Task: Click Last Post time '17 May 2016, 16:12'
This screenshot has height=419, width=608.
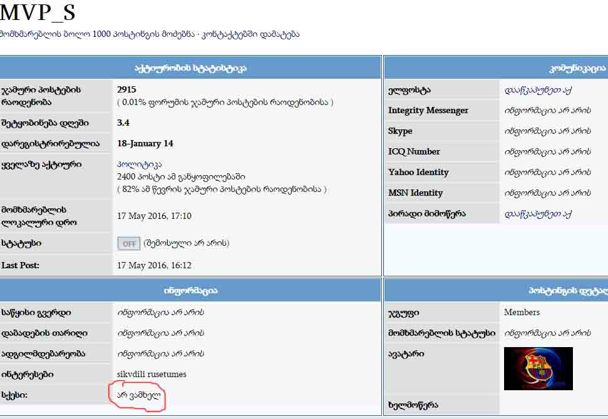Action: point(154,266)
